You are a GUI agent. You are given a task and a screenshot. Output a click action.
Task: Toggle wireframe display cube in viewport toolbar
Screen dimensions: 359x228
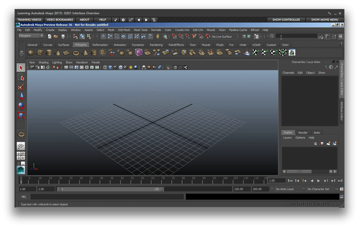(x=105, y=67)
